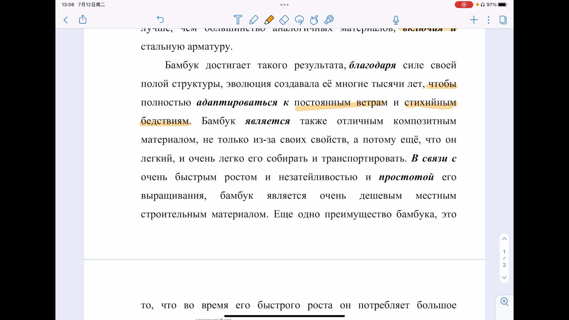Open page number indicator 1/2
Viewport: 569px width, 320px height.
(x=504, y=258)
